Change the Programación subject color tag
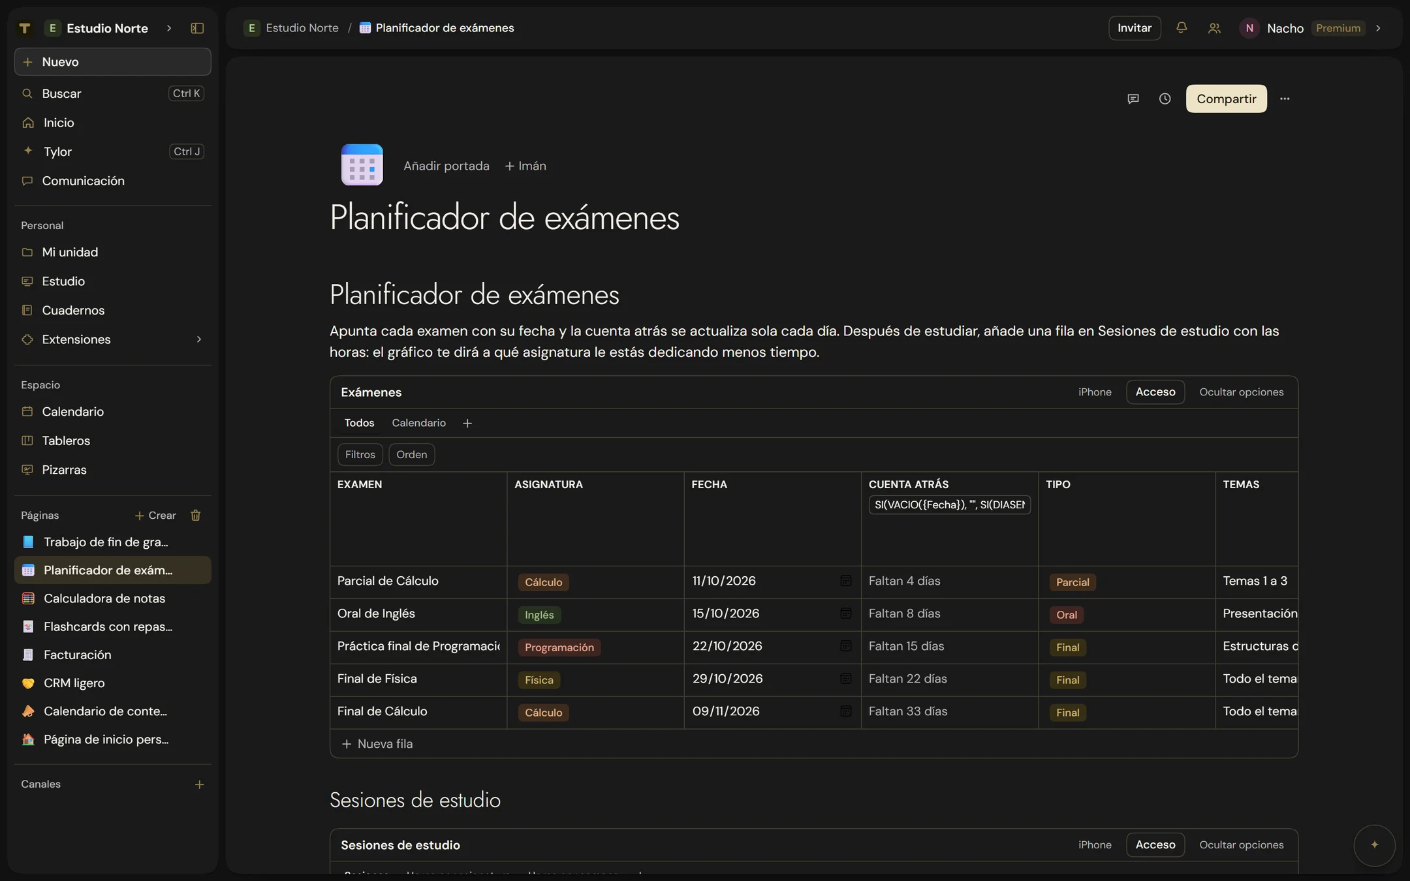This screenshot has height=881, width=1410. pos(559,647)
